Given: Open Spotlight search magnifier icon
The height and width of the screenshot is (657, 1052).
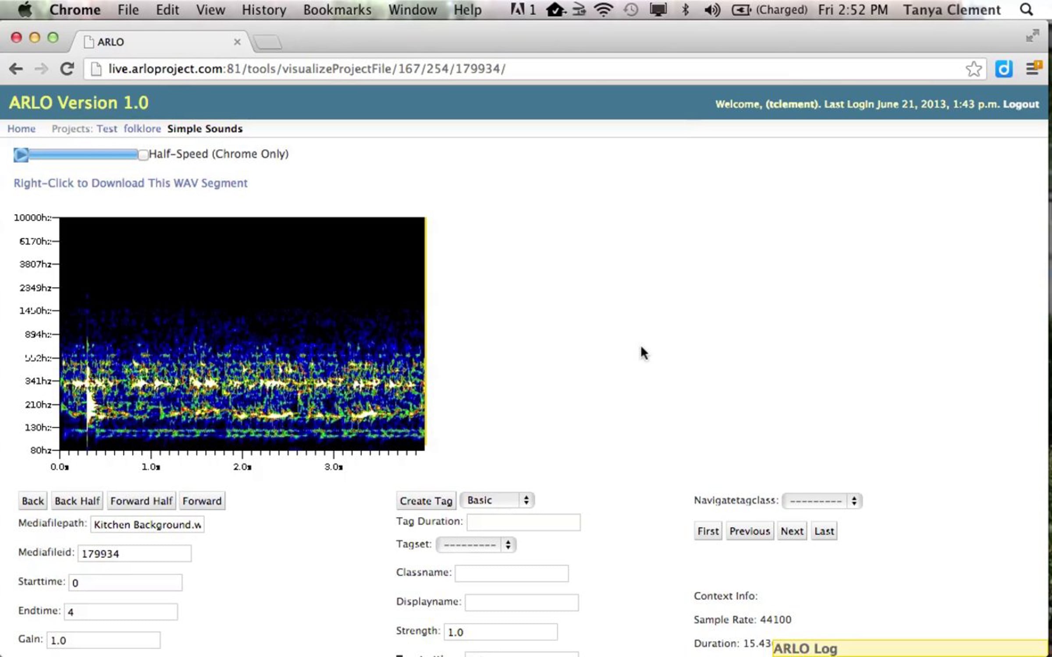Looking at the screenshot, I should [x=1027, y=10].
